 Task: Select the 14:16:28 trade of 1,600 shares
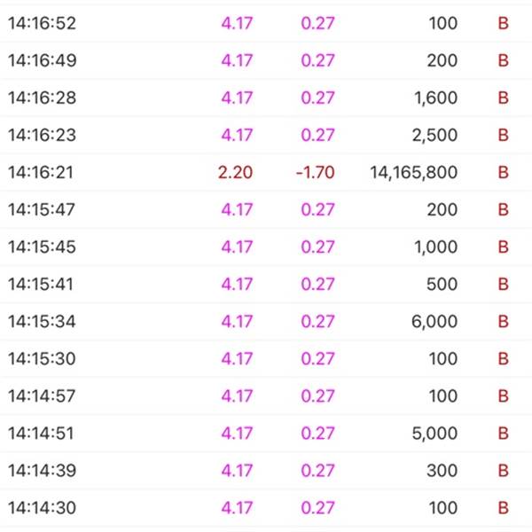[x=266, y=98]
